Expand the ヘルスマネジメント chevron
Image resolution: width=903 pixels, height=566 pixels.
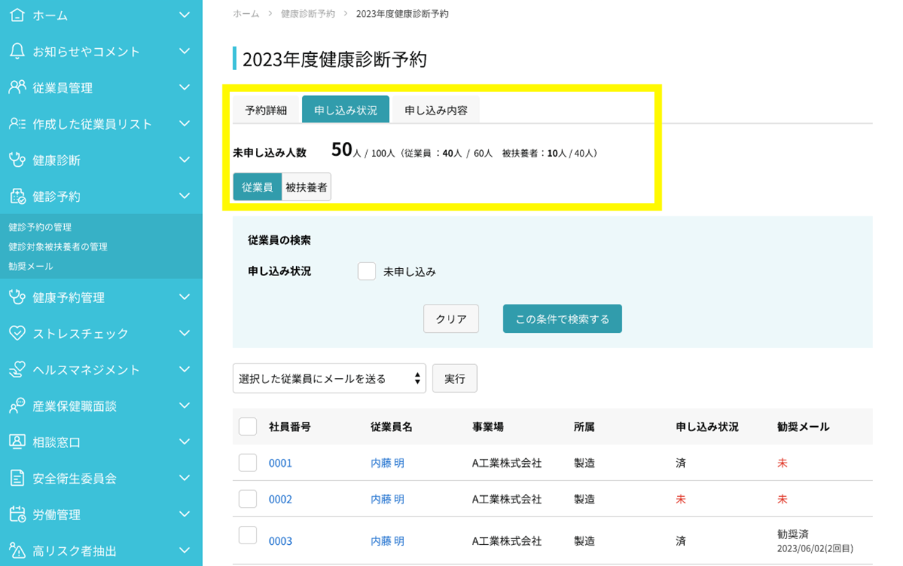coord(185,369)
